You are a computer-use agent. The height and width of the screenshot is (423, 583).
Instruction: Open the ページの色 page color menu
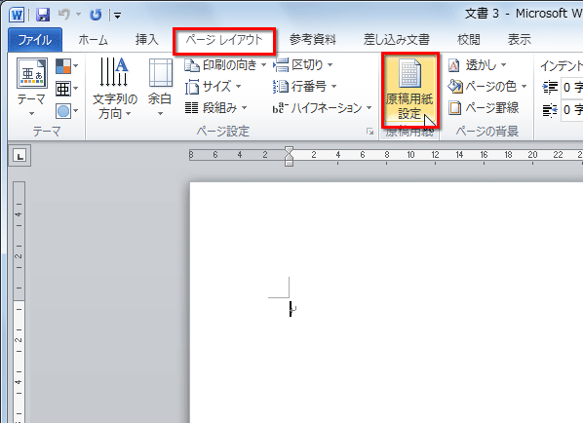point(487,87)
